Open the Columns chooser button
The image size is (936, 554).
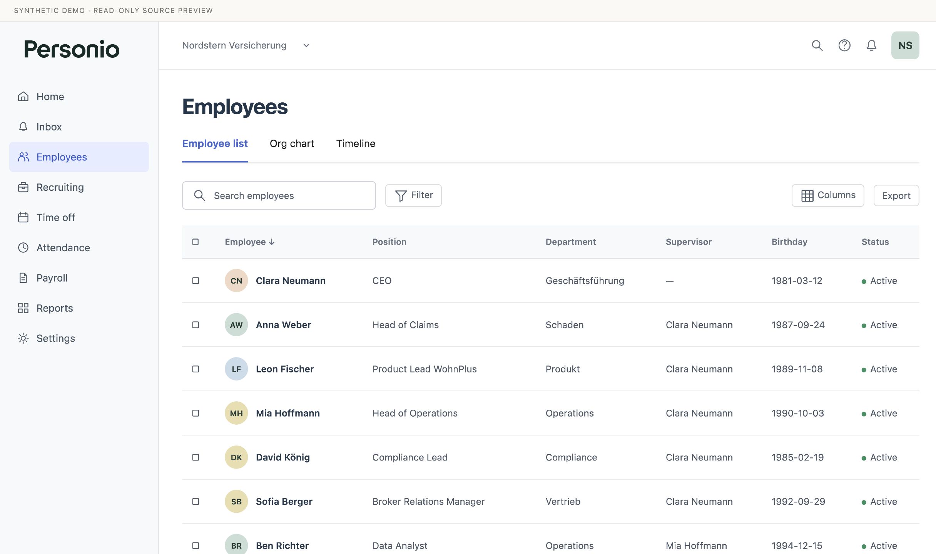point(828,195)
